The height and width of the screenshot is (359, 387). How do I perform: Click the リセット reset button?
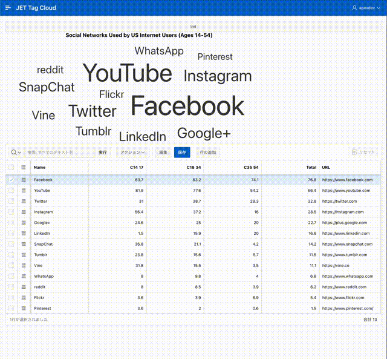[363, 152]
